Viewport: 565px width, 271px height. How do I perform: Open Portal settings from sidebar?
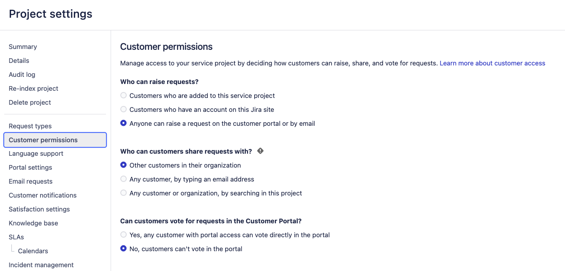pos(30,168)
